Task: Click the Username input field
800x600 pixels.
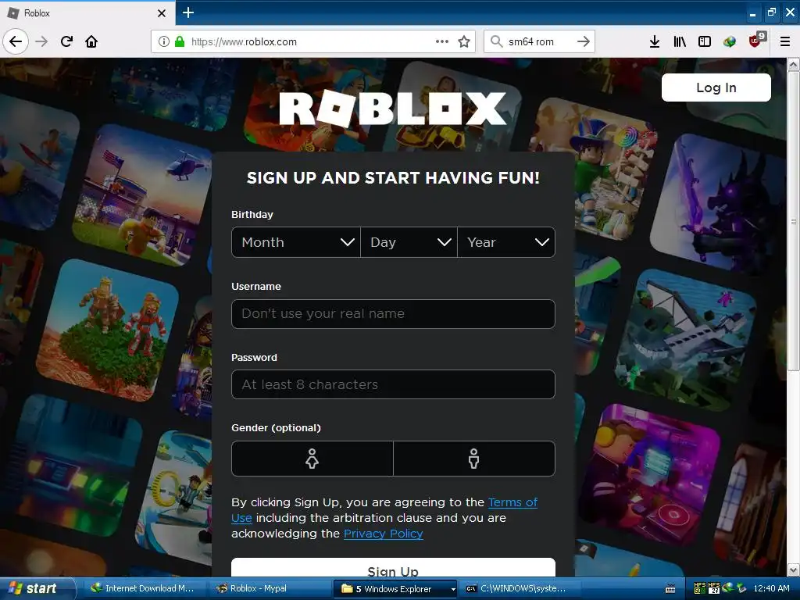Action: [x=394, y=314]
